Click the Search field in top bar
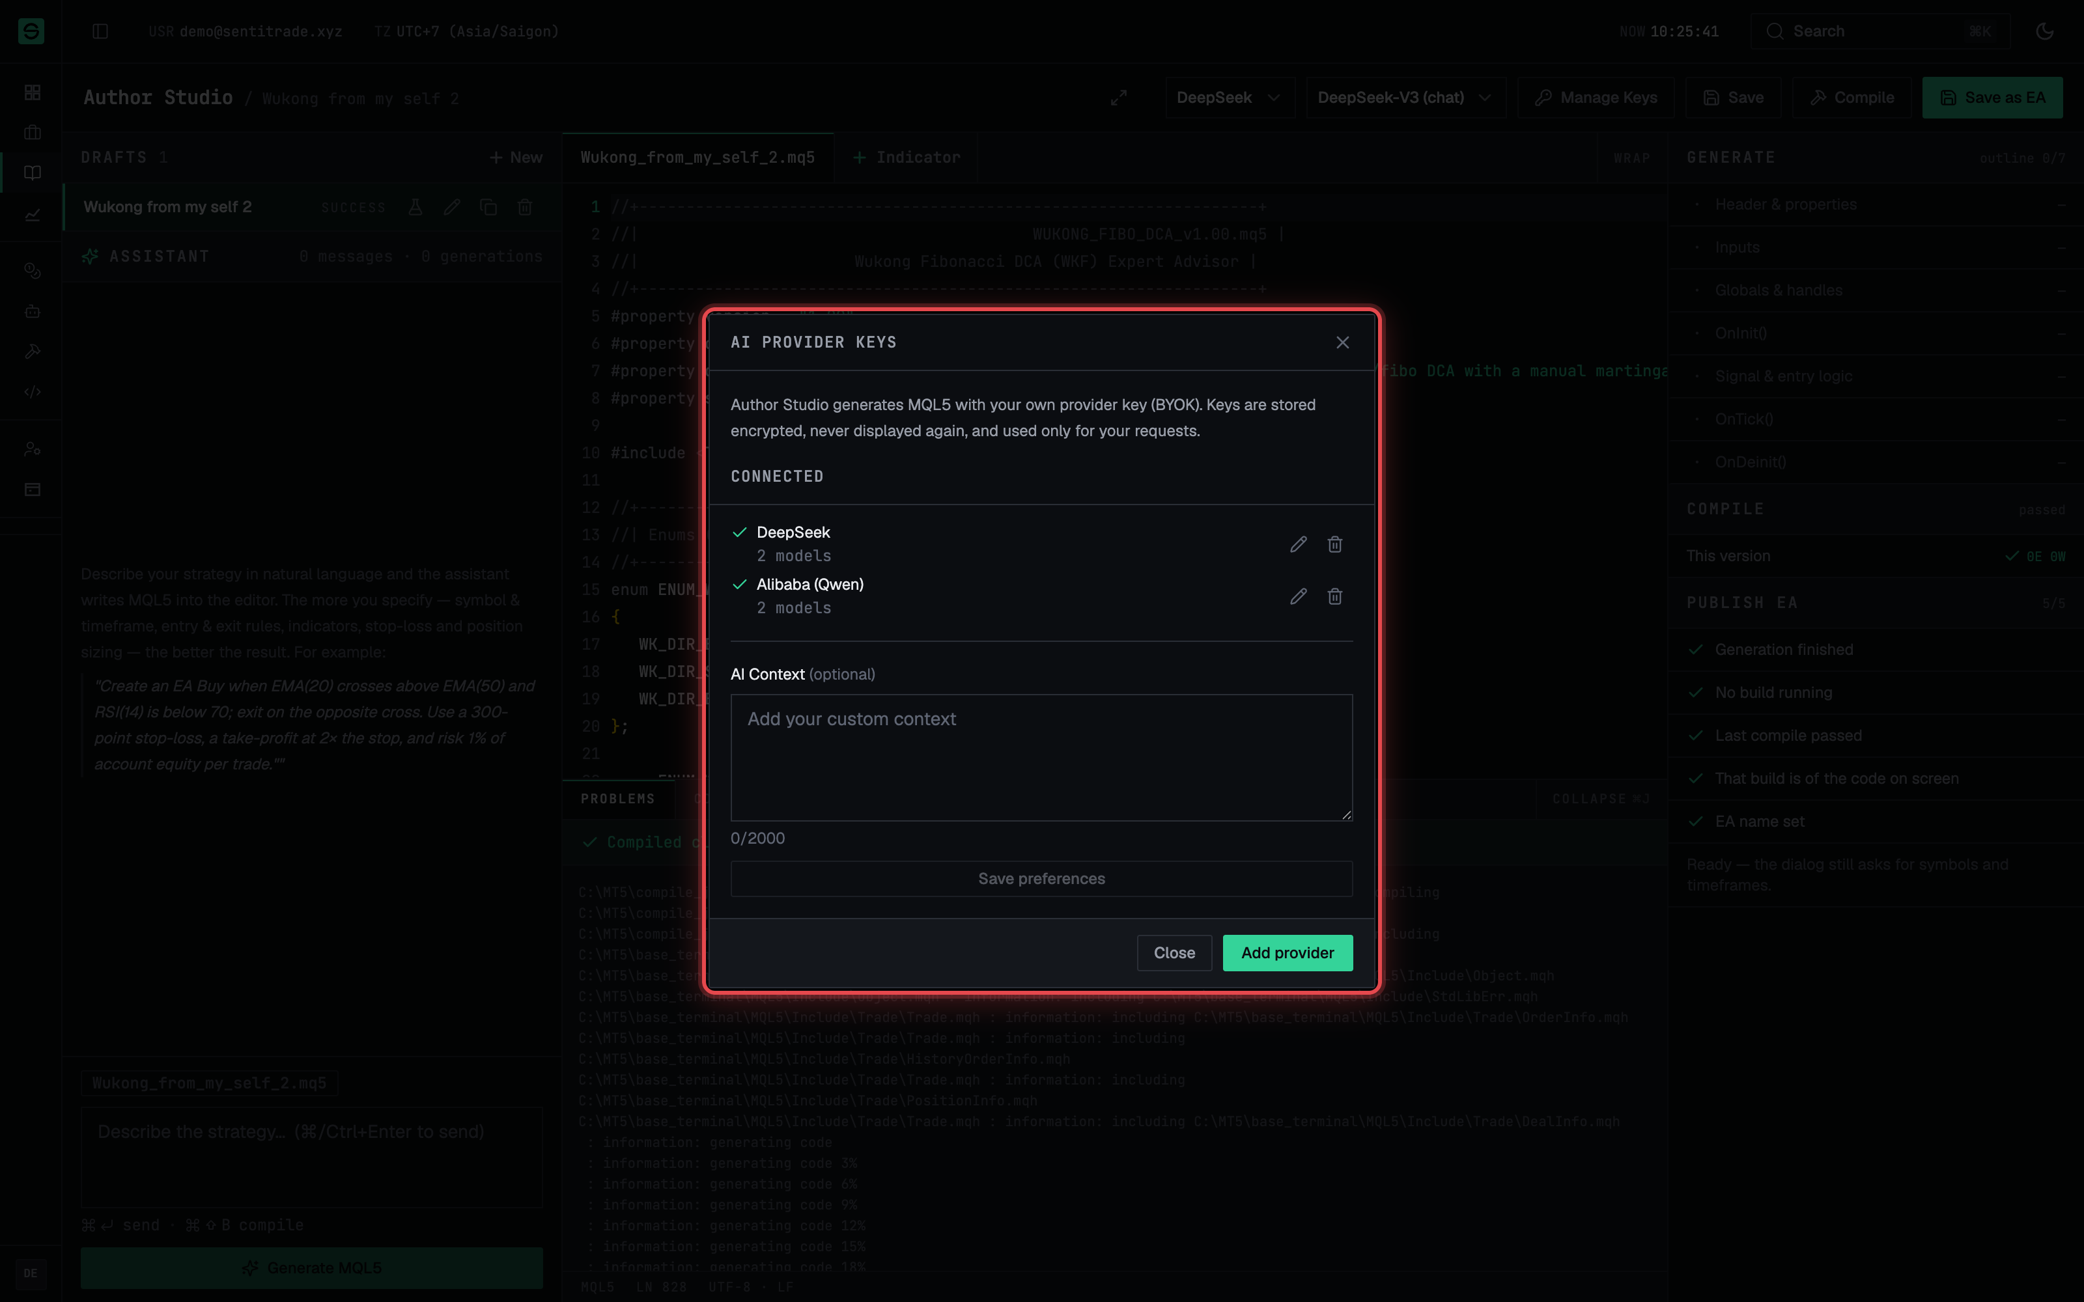Screen dimensions: 2084x1302 [x=1880, y=31]
